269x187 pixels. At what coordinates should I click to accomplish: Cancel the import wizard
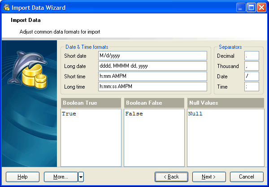(x=247, y=177)
